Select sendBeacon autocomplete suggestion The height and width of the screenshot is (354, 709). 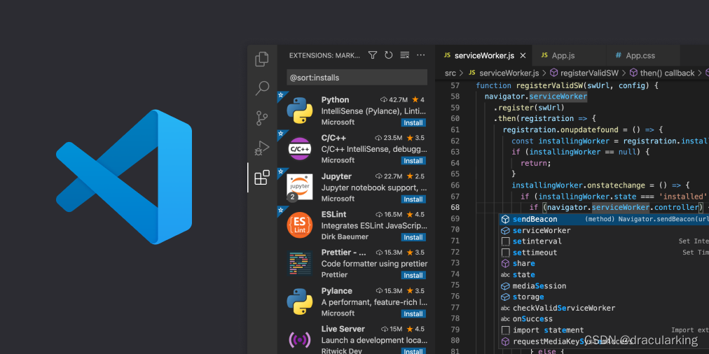point(604,219)
